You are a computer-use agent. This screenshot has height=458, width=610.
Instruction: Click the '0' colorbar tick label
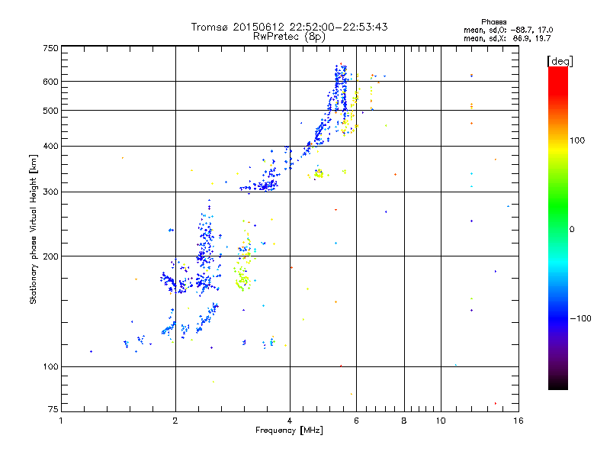pyautogui.click(x=572, y=230)
